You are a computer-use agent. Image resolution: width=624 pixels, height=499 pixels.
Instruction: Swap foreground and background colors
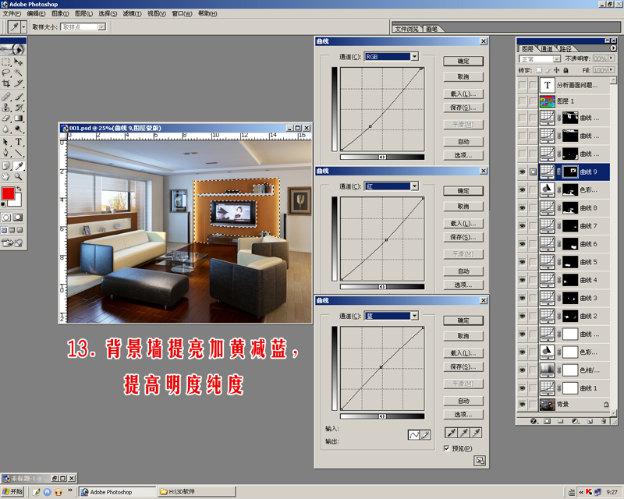point(19,189)
